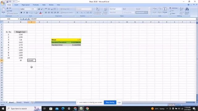Open Insert Function fx
Screen dimensions: 198x111
pos(29,19)
